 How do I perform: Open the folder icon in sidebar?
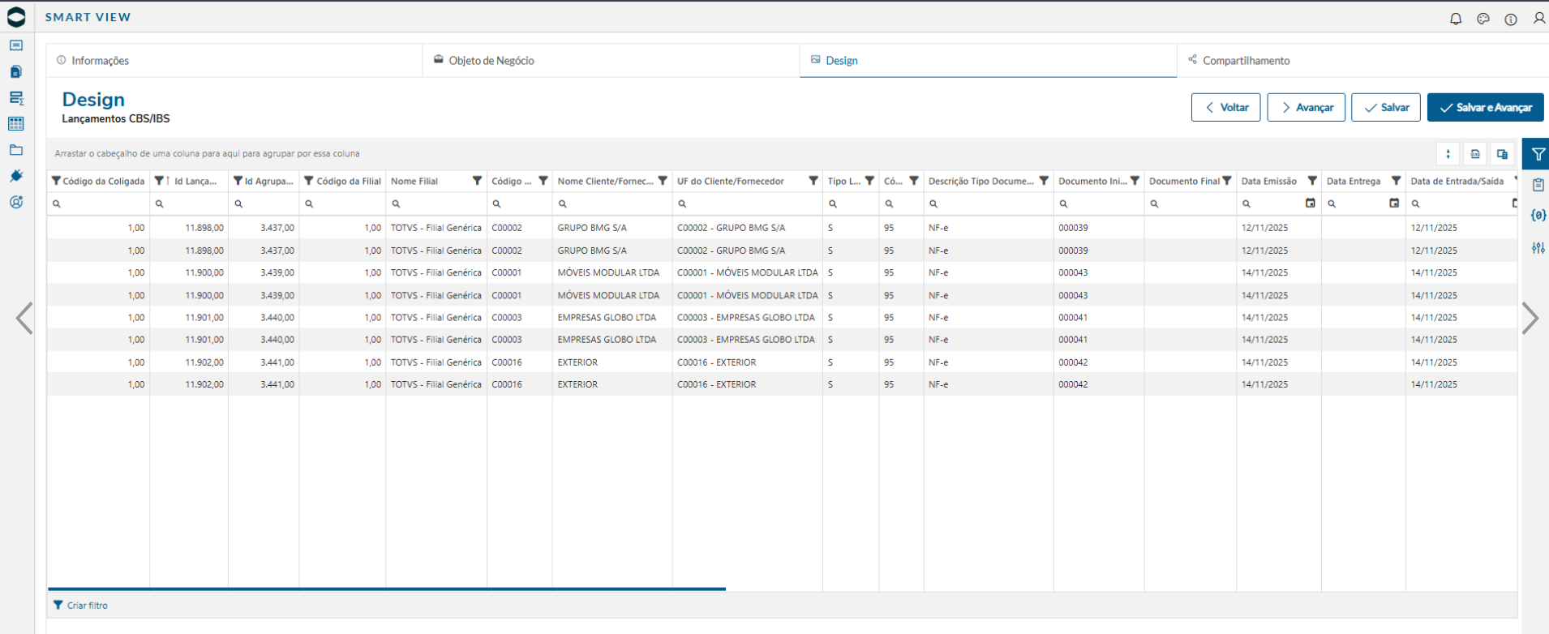point(16,150)
